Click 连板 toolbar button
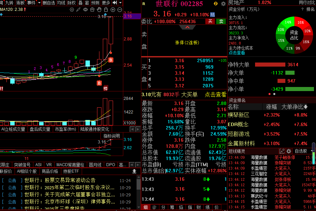 [20, 3]
